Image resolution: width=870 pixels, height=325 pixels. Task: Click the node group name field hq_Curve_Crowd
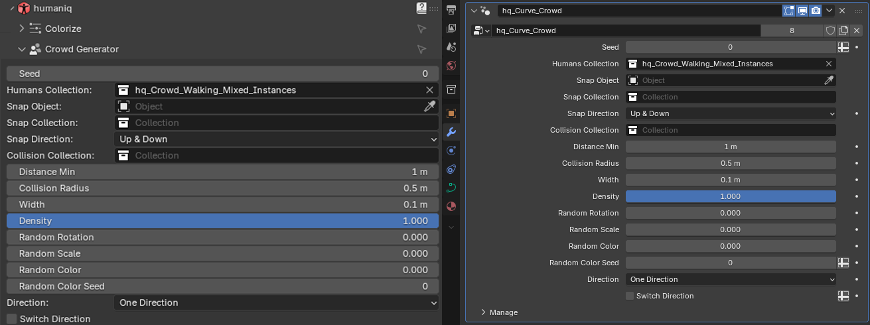pos(626,31)
